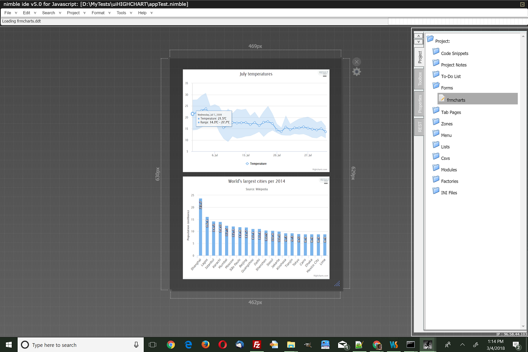This screenshot has height=352, width=528.
Task: Click the Shanghai bar in the cities chart
Action: 201,227
